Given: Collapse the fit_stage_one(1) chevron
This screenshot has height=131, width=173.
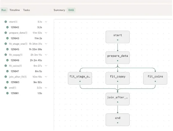Looking at the screenshot, I should (46, 44).
